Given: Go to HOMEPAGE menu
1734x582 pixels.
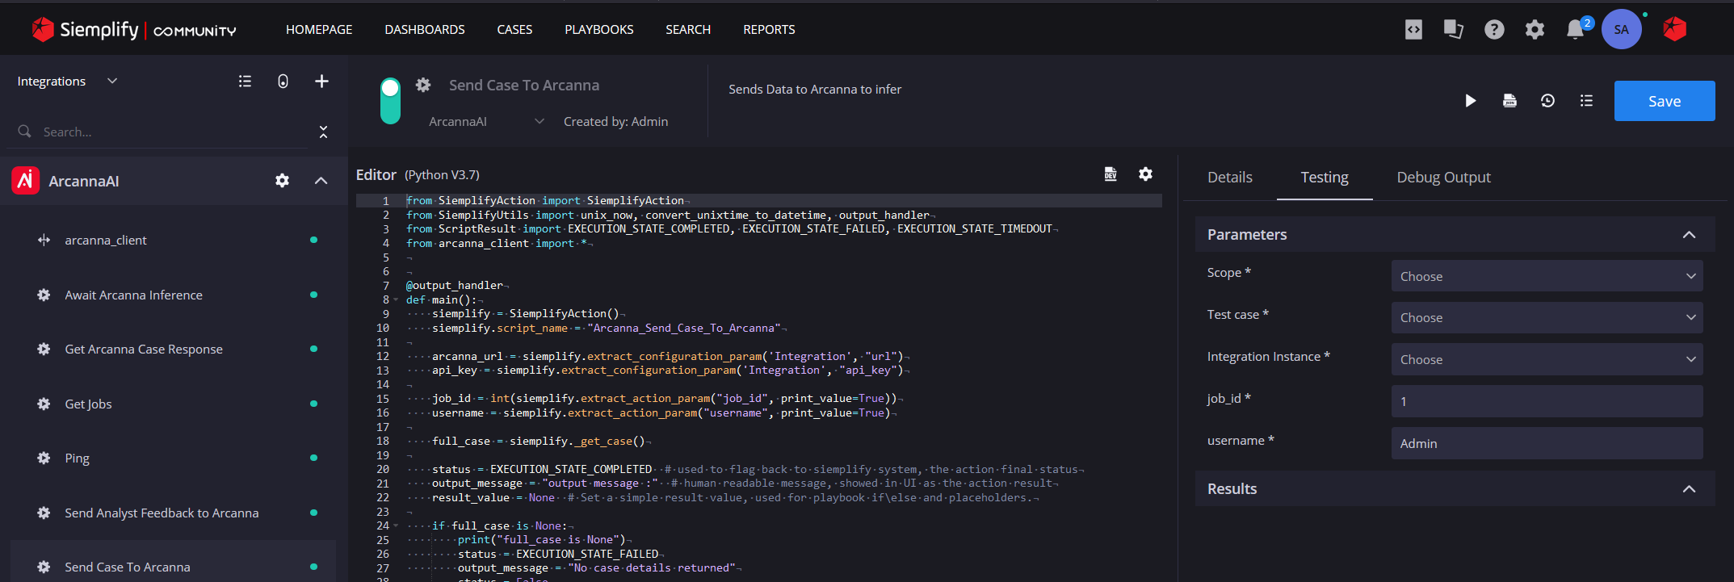Looking at the screenshot, I should [319, 30].
